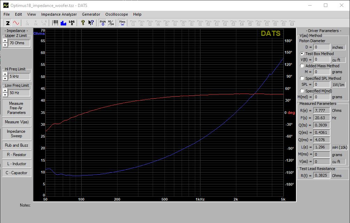The image size is (350, 223).
Task: Select the Specified M(md) radio button
Action: pos(302,91)
